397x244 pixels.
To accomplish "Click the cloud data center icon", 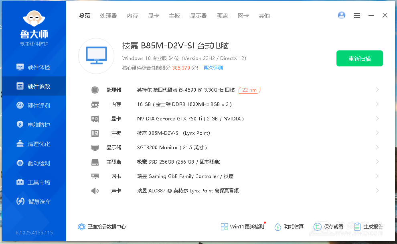I will [x=82, y=226].
